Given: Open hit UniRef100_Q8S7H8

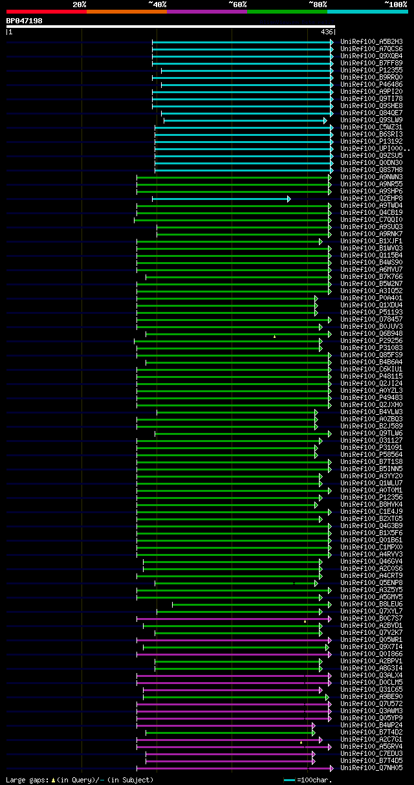Looking at the screenshot, I should (x=371, y=170).
